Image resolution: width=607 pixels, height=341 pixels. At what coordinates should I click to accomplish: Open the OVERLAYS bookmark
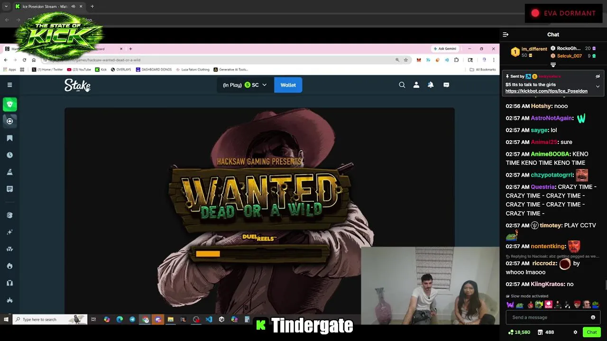[120, 70]
